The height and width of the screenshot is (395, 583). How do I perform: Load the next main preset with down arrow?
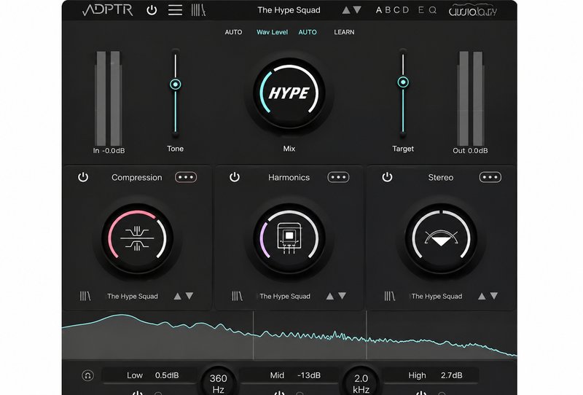tap(357, 10)
